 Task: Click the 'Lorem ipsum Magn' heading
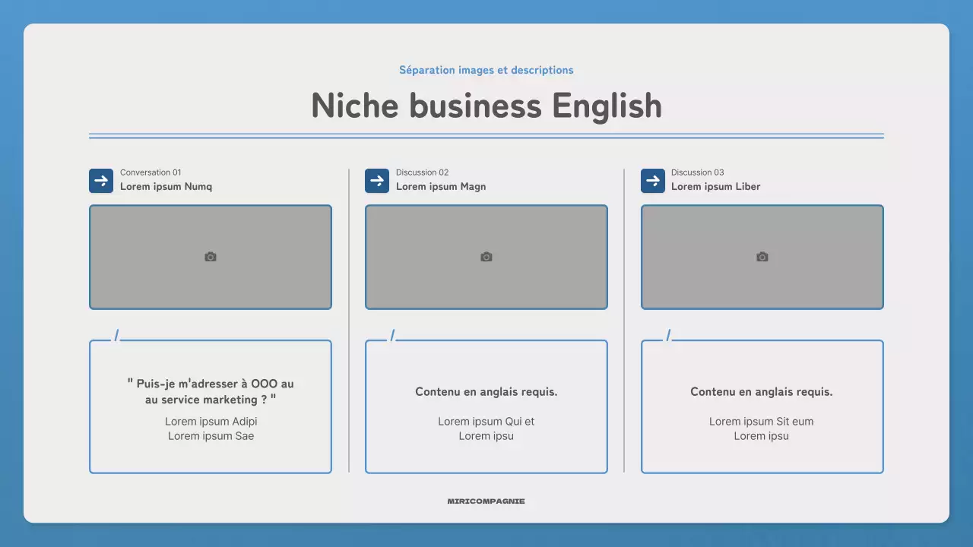pos(441,187)
